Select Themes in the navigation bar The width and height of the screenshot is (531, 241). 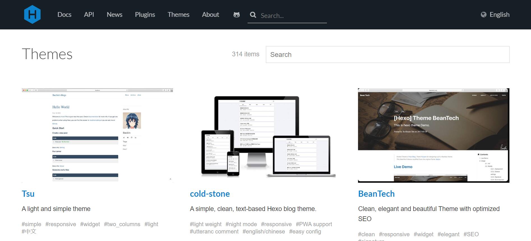[178, 15]
